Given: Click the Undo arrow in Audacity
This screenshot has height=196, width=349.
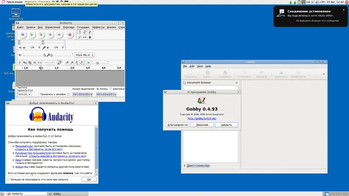Looking at the screenshot, I should (47, 63).
